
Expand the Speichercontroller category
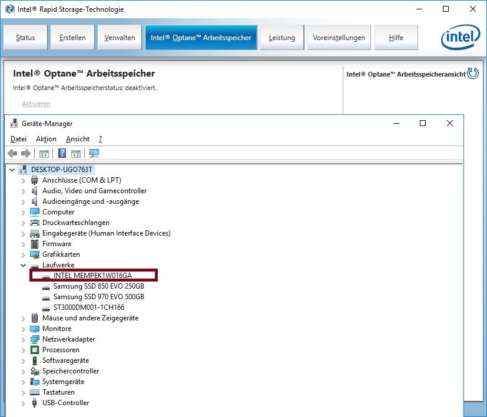click(24, 371)
